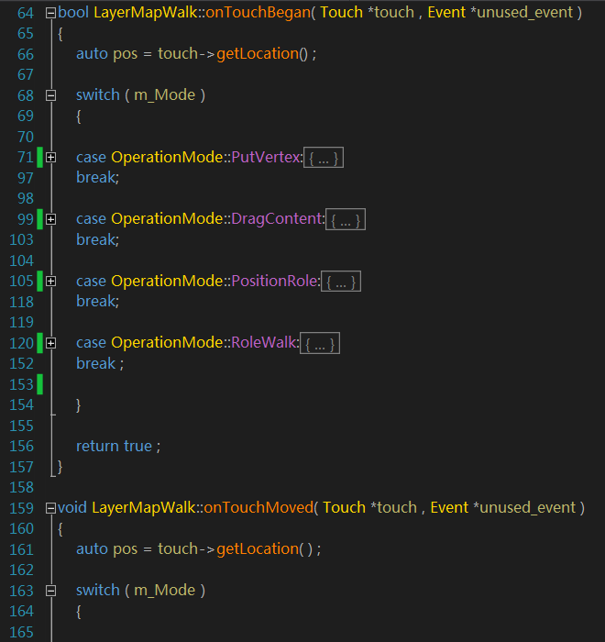Click LayerMapWalk class name on line 64
This screenshot has width=605, height=642.
point(146,13)
